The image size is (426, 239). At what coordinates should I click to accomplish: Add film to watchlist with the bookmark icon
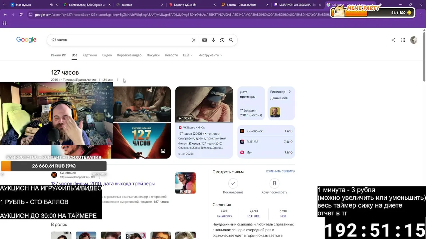(274, 183)
